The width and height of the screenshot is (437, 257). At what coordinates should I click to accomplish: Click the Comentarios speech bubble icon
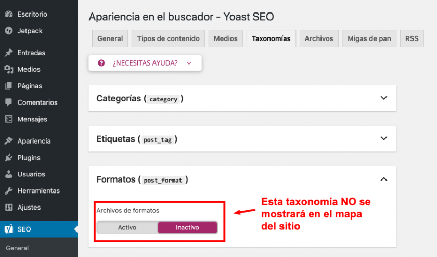coord(9,102)
